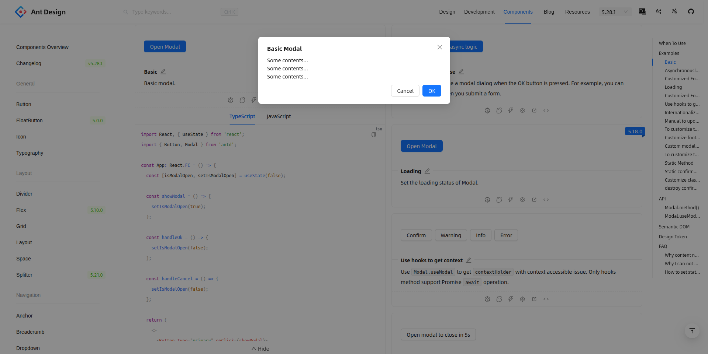This screenshot has width=708, height=354.
Task: Open the 5.28.1 version dropdown
Action: tap(614, 12)
